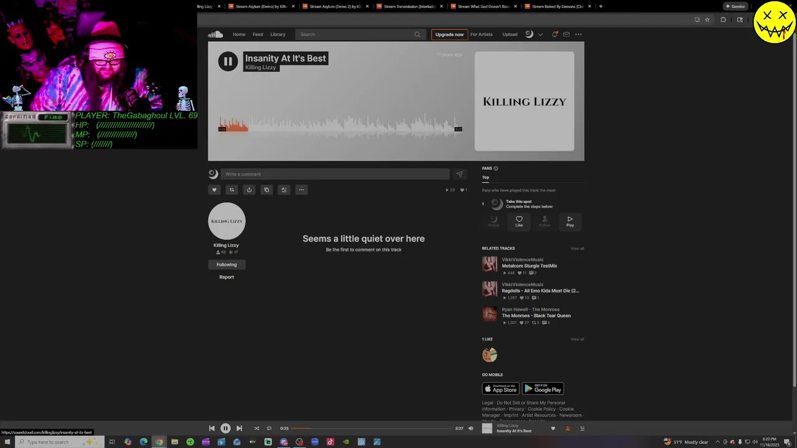View all related tracks

point(577,248)
